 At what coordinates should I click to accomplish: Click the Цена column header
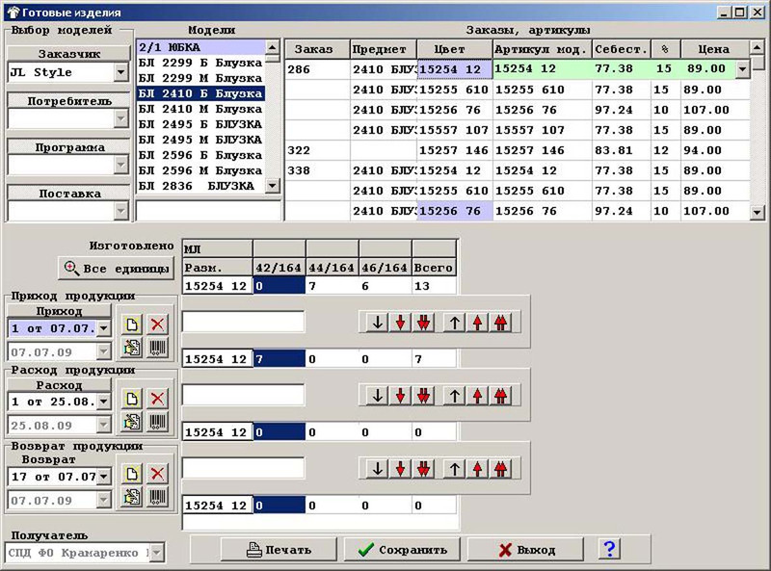[x=714, y=49]
